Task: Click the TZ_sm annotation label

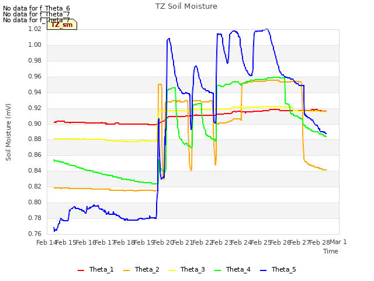Action: tap(62, 25)
